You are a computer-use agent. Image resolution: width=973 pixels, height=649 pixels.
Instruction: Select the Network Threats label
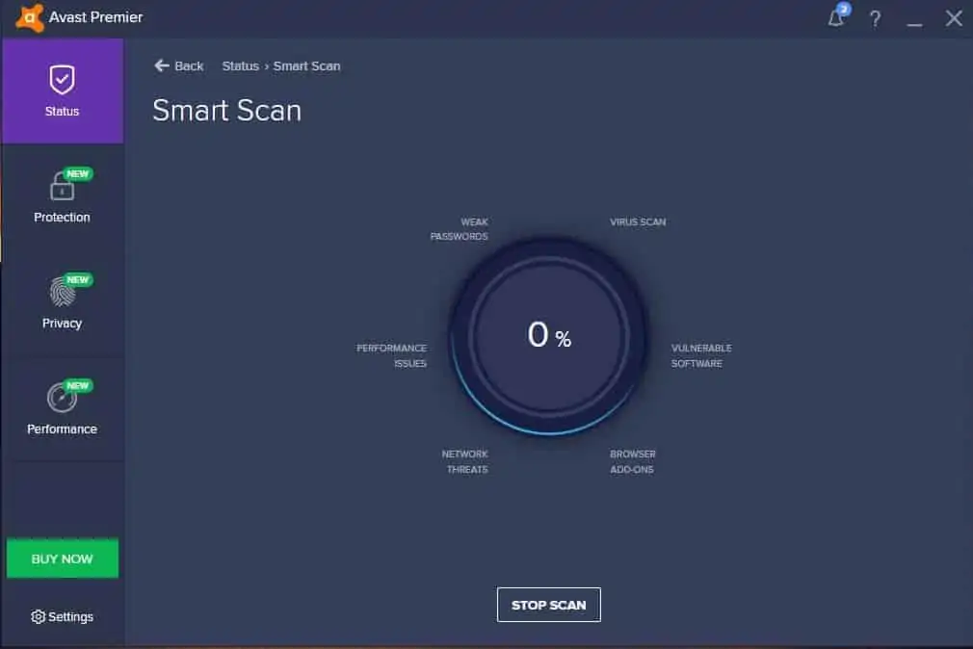pos(465,461)
